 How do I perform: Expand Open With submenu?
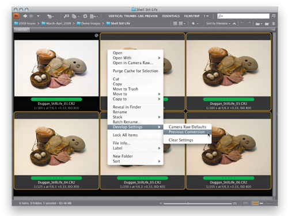(x=135, y=58)
